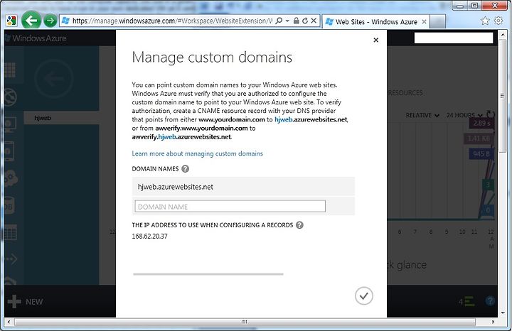This screenshot has height=331, width=512.
Task: Open the cloud services gear icon in sidebar
Action: 11,178
